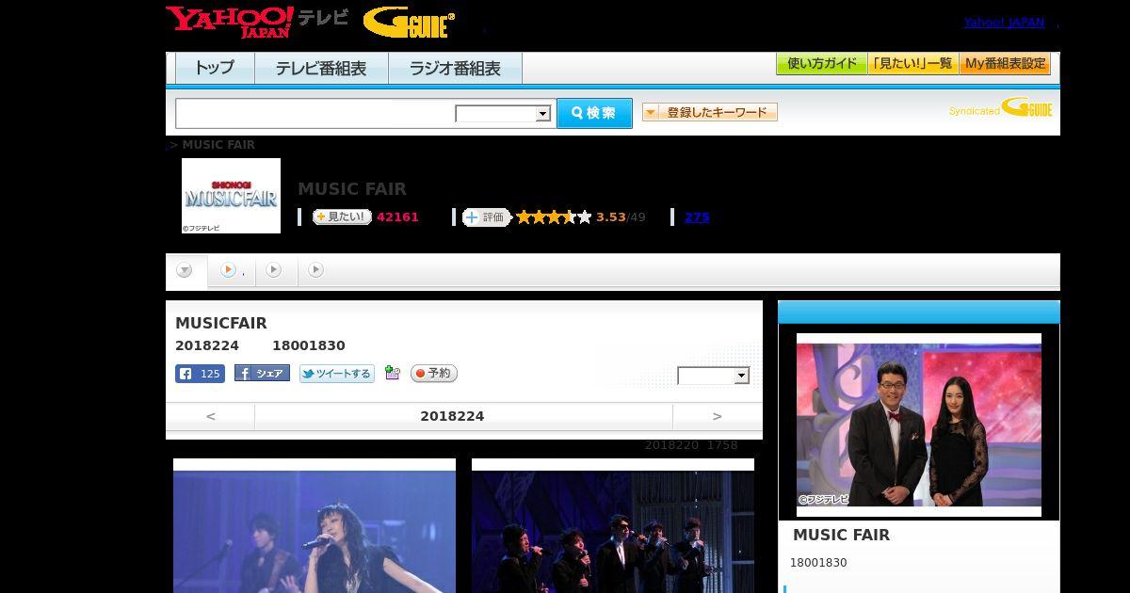Open the 「見たい!」一覧 button

coord(912,63)
